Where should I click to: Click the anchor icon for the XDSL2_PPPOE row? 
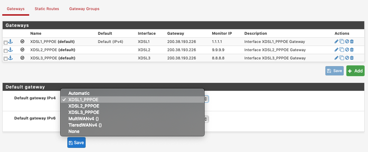(10, 50)
